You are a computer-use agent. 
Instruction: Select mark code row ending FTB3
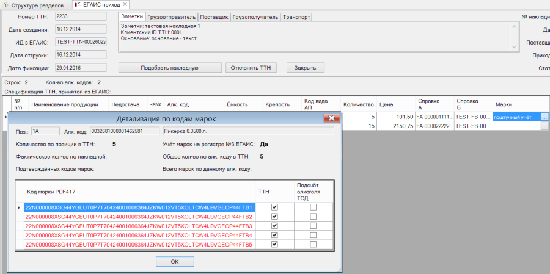click(x=139, y=226)
